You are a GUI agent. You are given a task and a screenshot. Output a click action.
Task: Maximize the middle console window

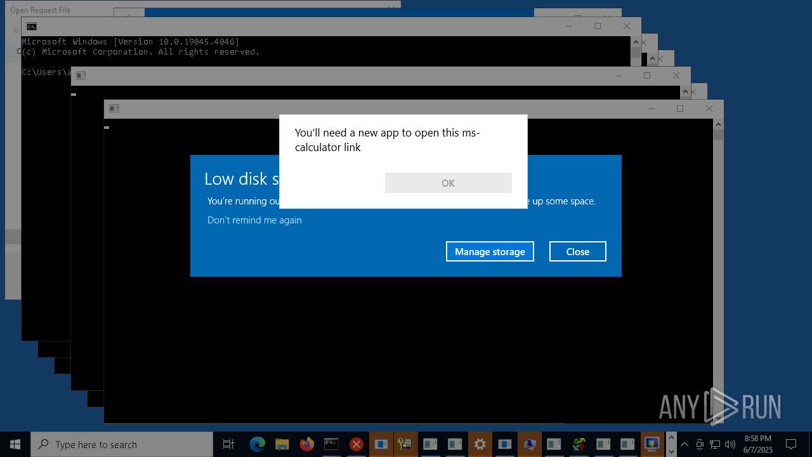[647, 76]
